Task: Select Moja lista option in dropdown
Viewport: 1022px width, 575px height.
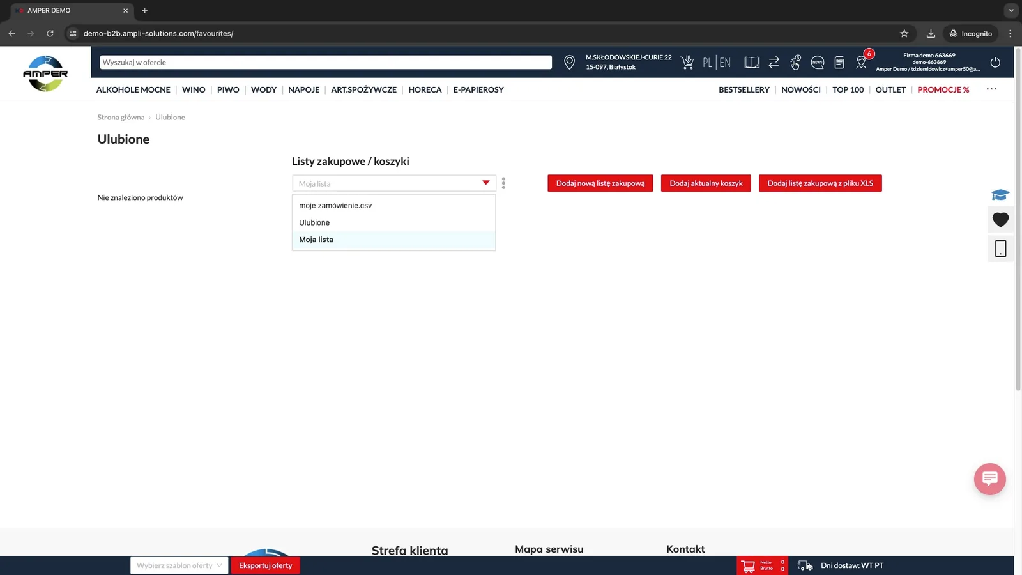Action: click(x=393, y=240)
